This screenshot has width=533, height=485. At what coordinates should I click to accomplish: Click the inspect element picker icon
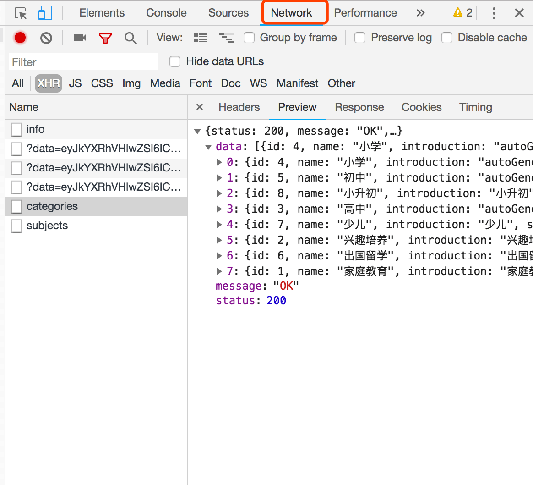21,13
